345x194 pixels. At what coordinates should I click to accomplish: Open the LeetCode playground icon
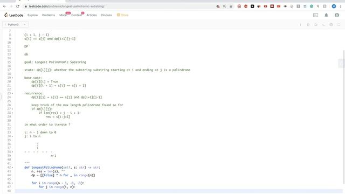[x=316, y=15]
